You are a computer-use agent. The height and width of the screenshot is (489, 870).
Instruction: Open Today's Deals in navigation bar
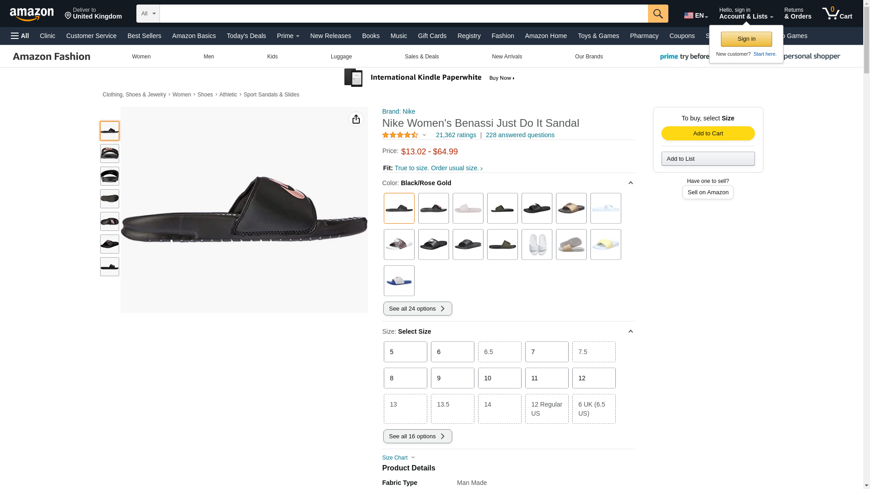click(246, 36)
